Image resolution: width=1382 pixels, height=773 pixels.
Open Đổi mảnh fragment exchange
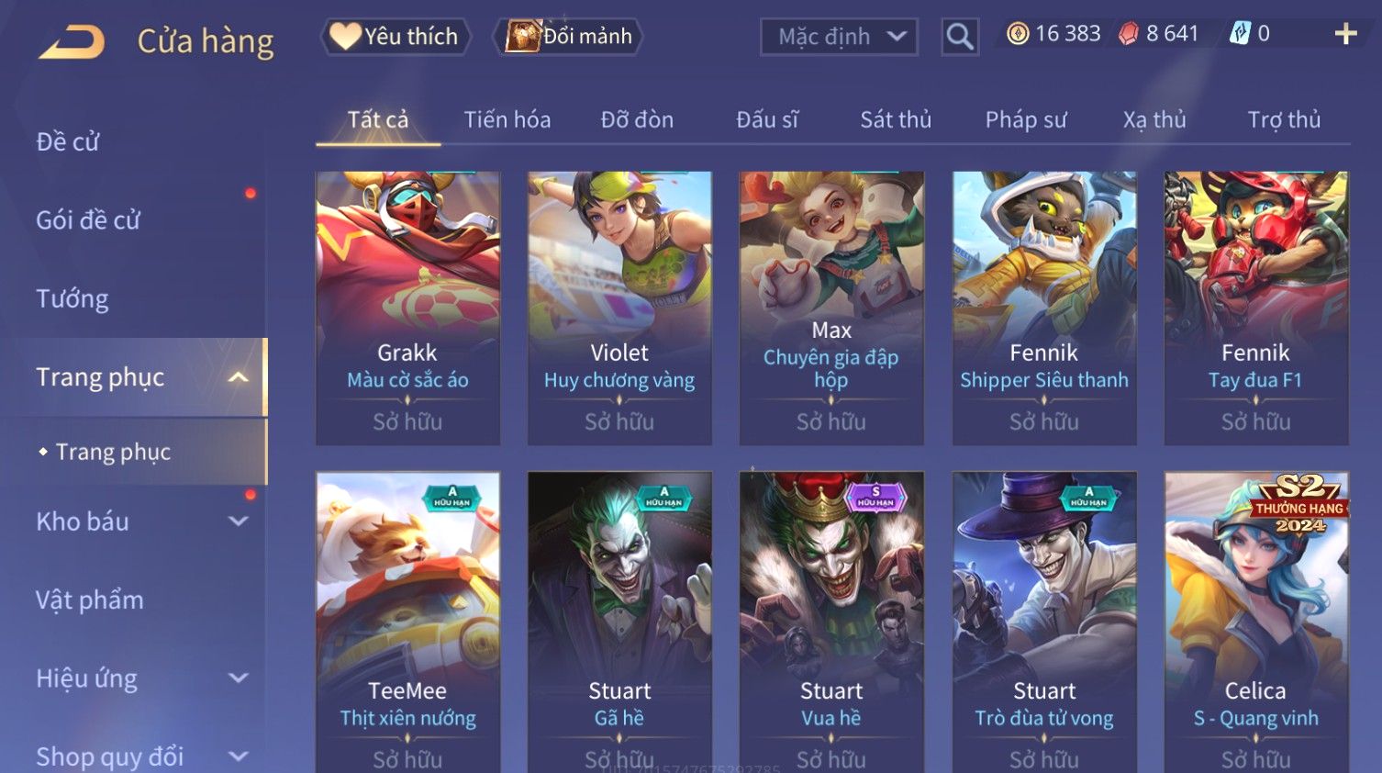click(x=568, y=37)
